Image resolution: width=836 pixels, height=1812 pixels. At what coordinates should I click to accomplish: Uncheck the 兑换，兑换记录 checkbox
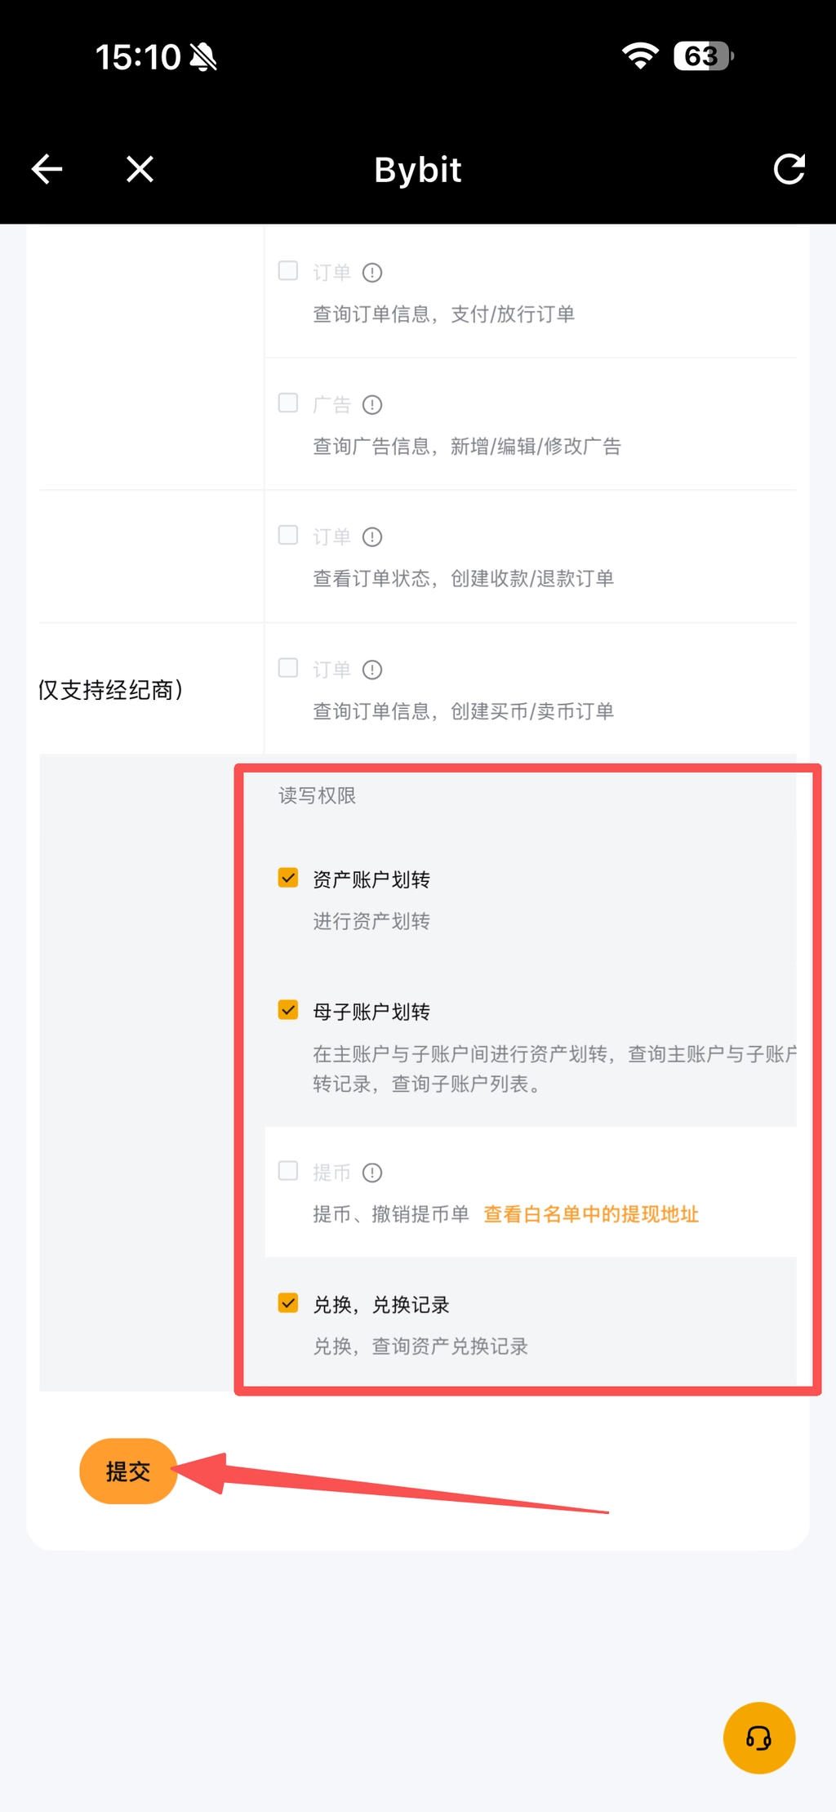point(288,1302)
